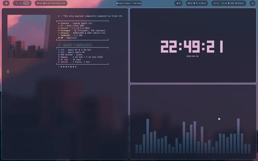
Task: Toggle the Bluetooth icon
Action: click(x=200, y=3)
